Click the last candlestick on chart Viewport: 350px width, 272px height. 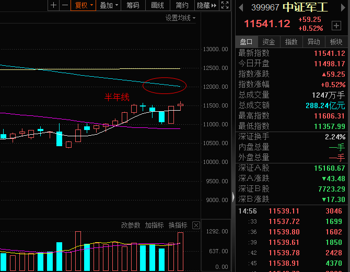pos(180,105)
